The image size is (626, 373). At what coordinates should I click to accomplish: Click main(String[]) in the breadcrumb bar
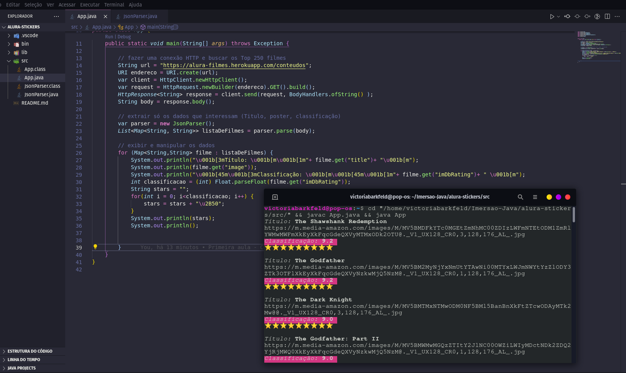[x=162, y=27]
